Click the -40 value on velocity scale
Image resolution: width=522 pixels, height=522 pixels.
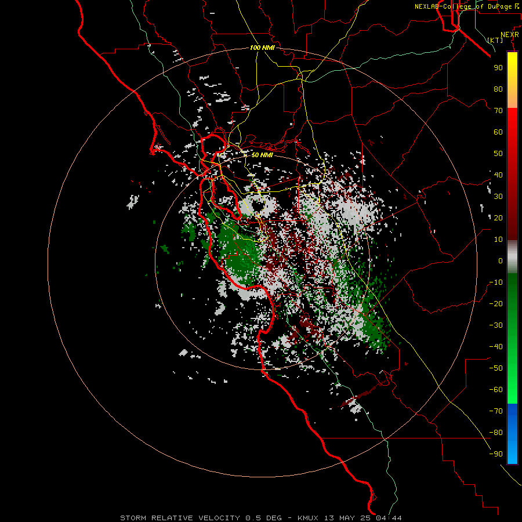[496, 347]
